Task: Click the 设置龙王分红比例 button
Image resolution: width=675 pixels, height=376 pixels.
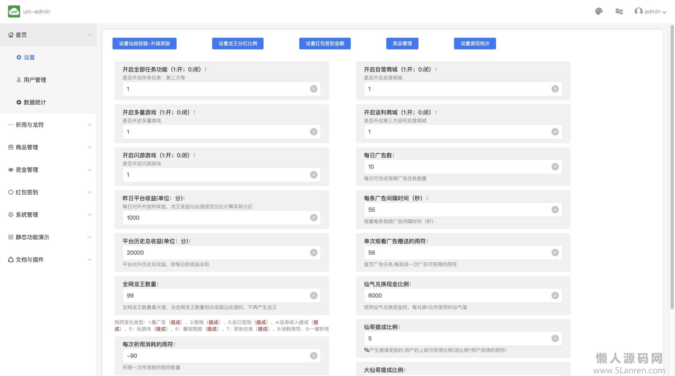Action: 238,43
